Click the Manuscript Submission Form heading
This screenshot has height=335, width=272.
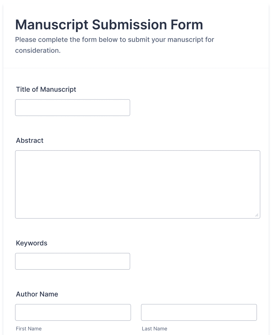(x=109, y=25)
